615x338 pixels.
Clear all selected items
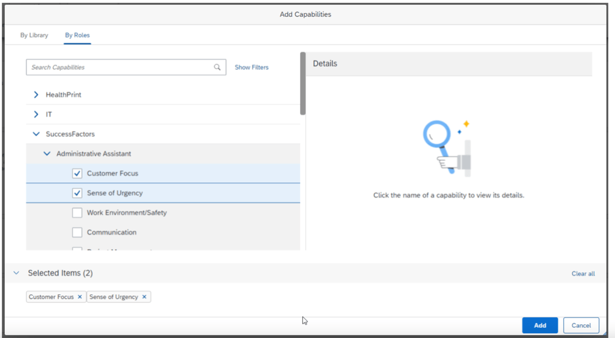tap(583, 274)
